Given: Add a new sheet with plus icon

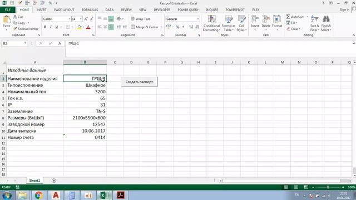Looking at the screenshot, I should click(54, 181).
